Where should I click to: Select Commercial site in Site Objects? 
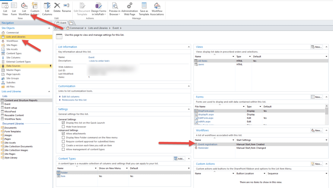13,33
